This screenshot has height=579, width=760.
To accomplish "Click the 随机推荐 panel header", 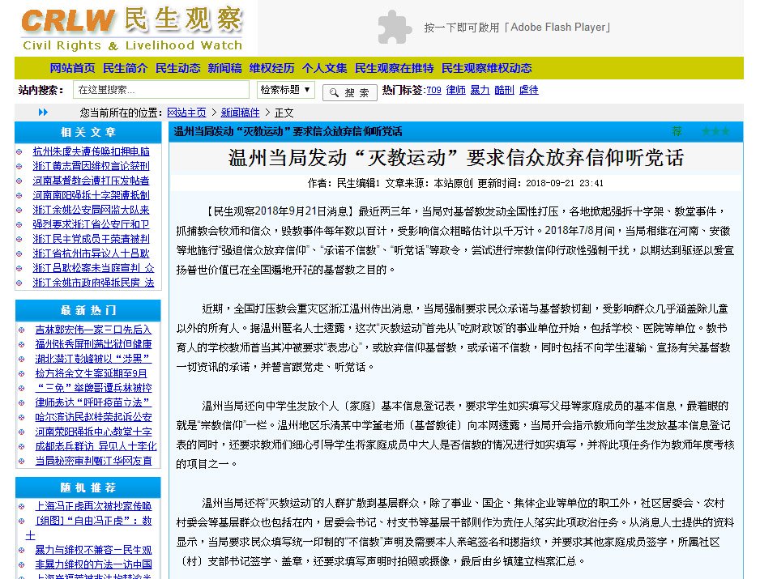I will click(88, 487).
